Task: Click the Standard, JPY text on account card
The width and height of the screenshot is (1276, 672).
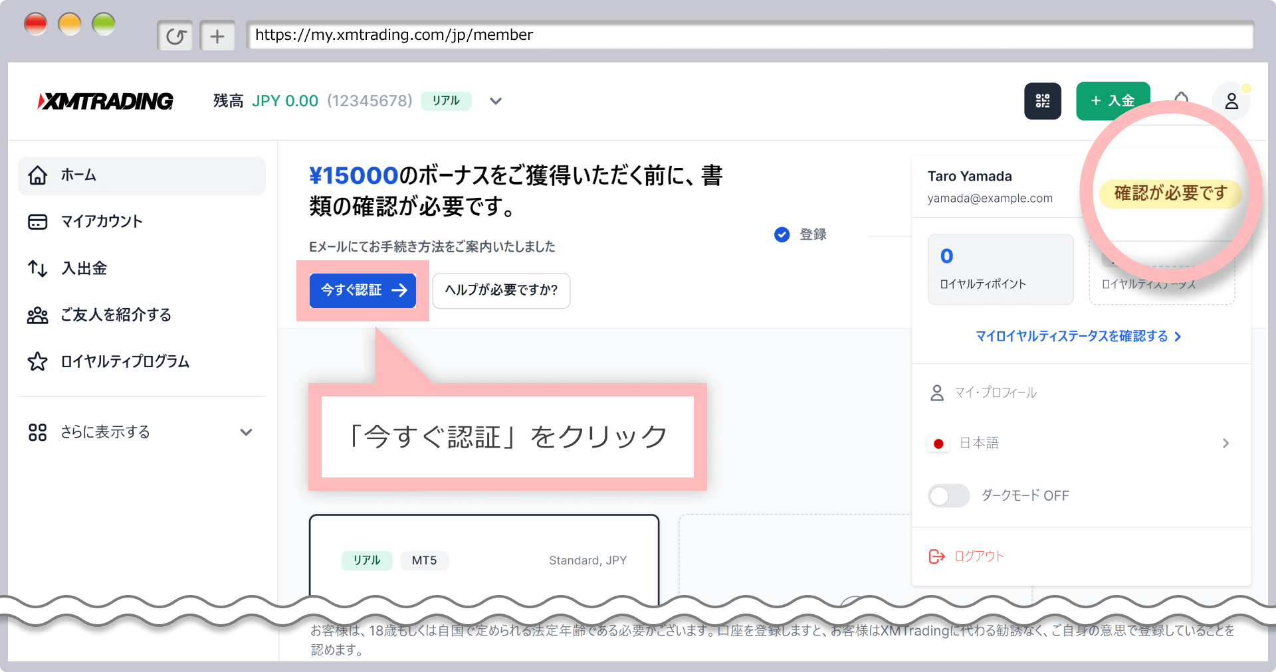Action: (587, 560)
